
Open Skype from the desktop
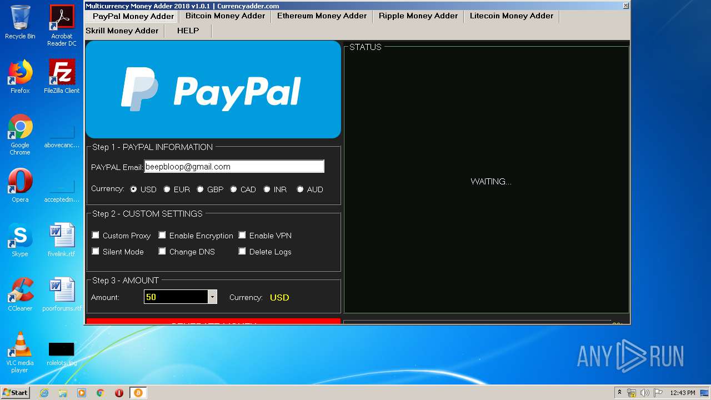coord(20,240)
